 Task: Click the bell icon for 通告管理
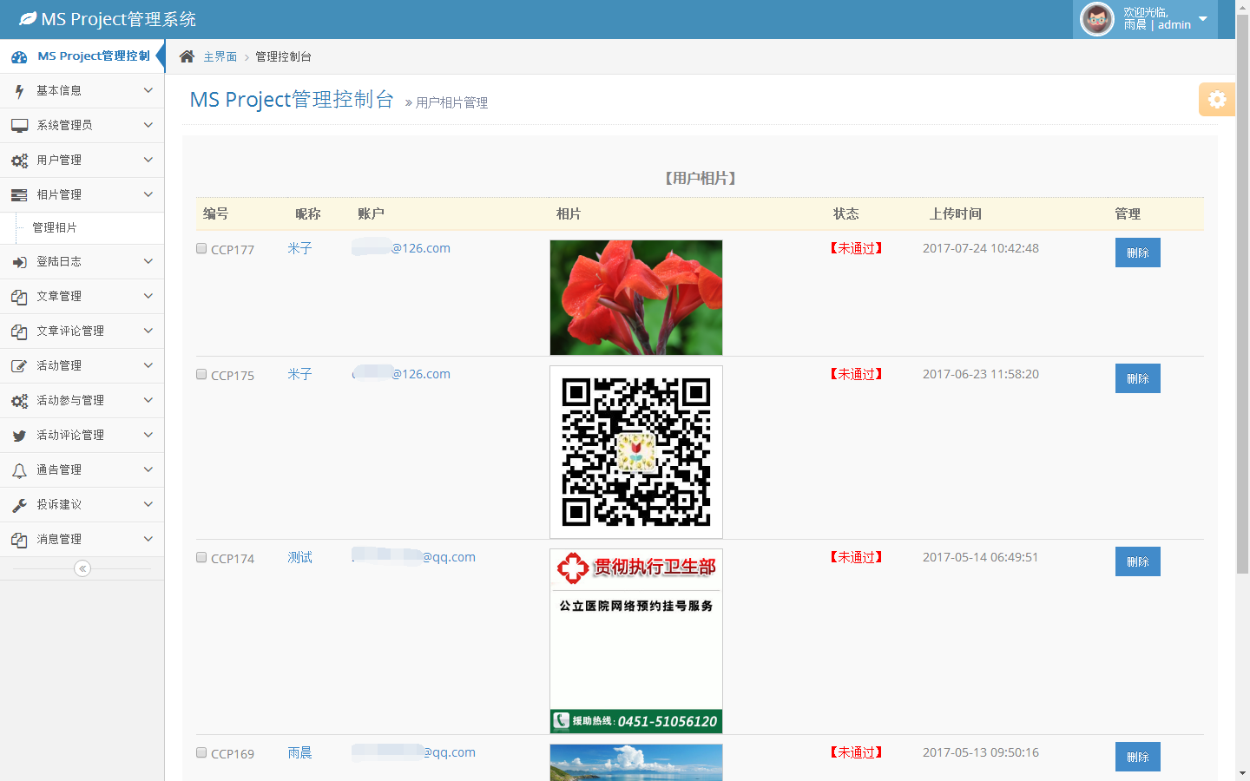click(19, 470)
